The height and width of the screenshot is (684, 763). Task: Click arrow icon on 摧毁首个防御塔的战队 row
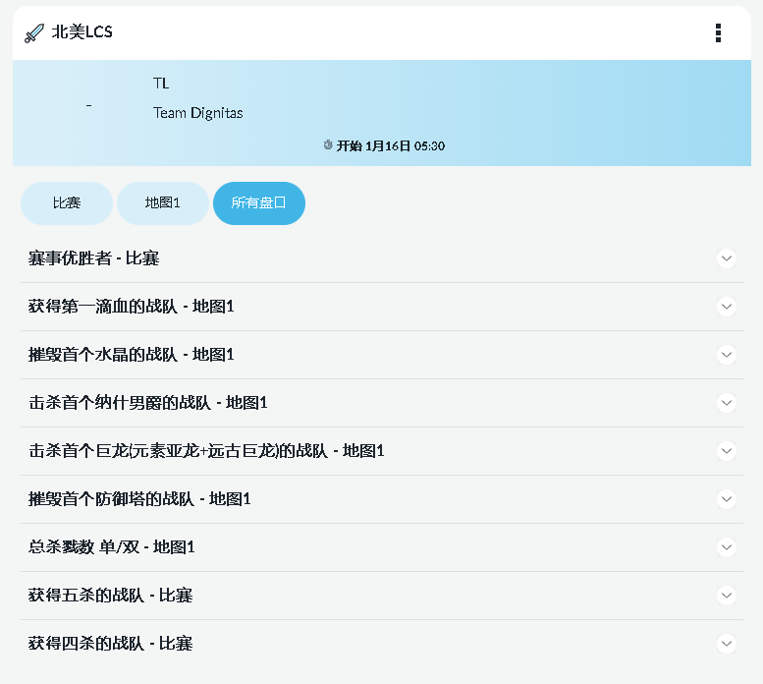727,499
